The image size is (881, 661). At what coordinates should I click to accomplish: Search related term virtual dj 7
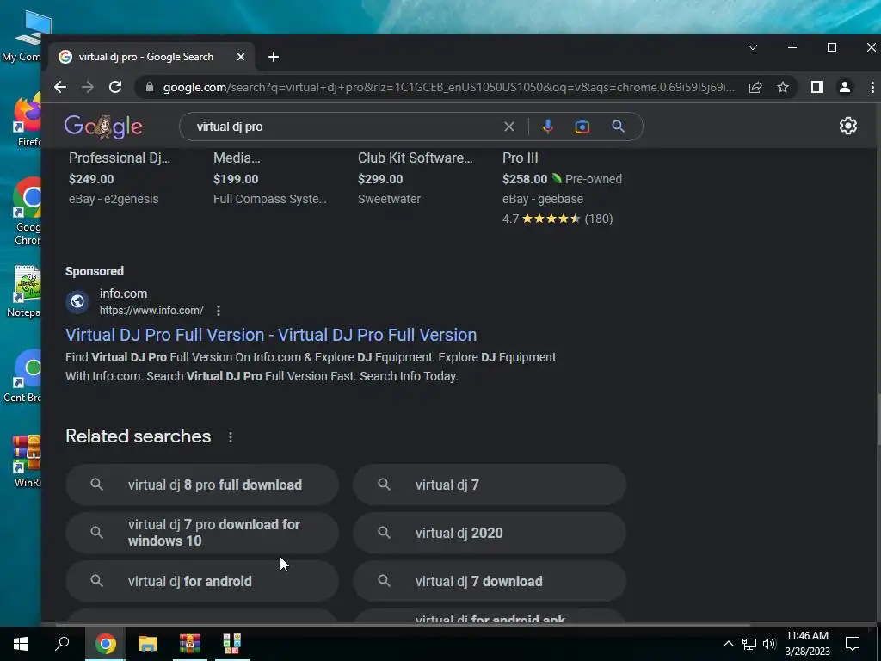(490, 485)
